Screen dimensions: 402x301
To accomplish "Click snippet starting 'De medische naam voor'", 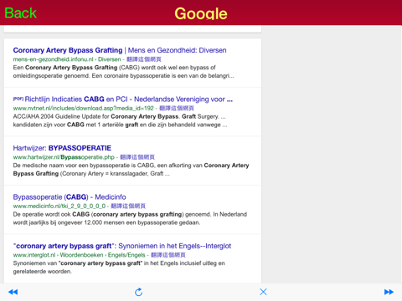I will coord(131,170).
